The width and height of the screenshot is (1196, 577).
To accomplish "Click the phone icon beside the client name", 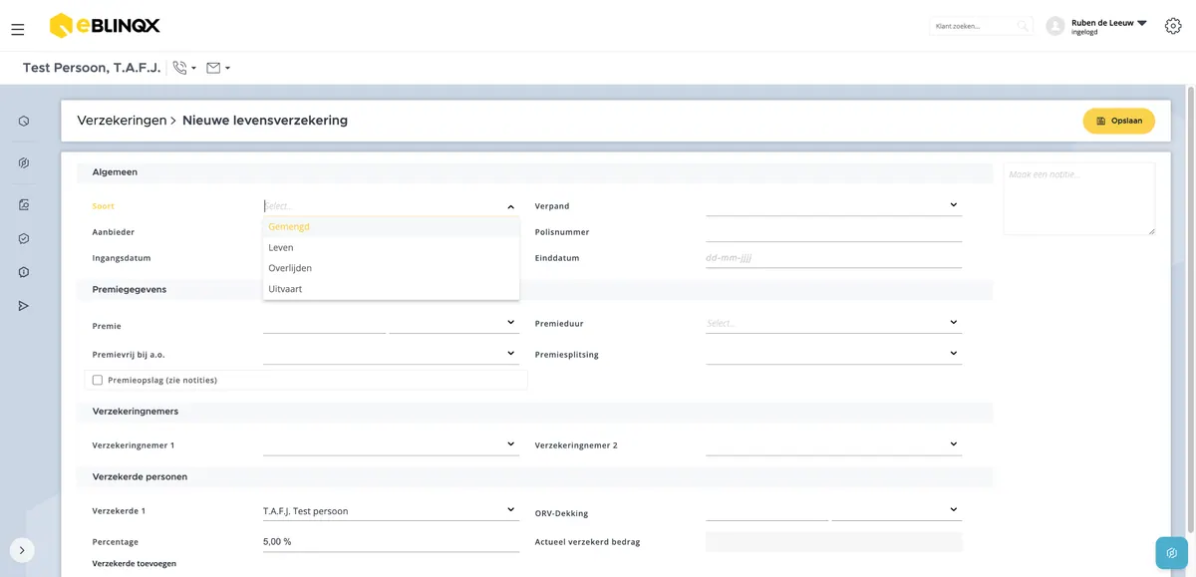I will [x=179, y=68].
